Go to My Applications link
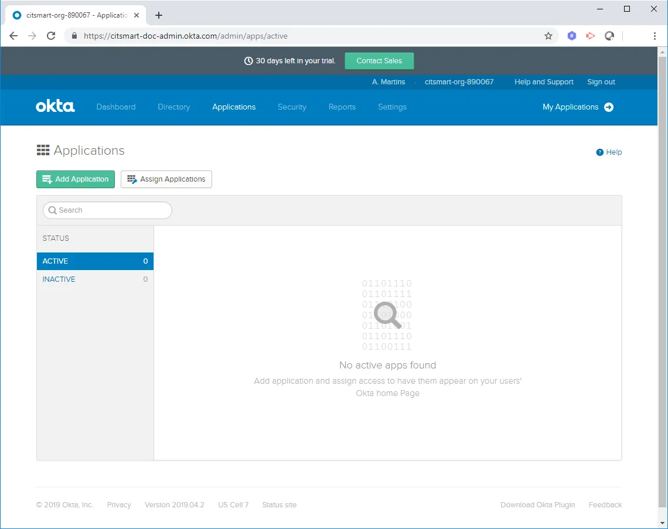The width and height of the screenshot is (668, 529). pyautogui.click(x=571, y=107)
